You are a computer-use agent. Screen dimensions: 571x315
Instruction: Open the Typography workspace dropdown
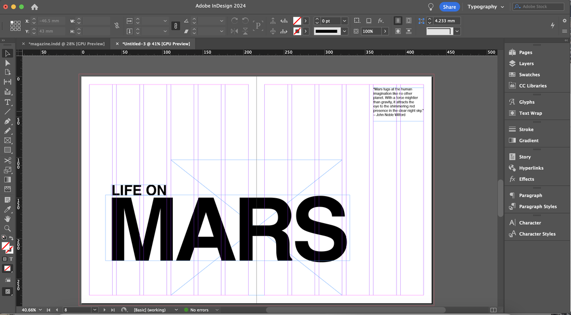486,7
